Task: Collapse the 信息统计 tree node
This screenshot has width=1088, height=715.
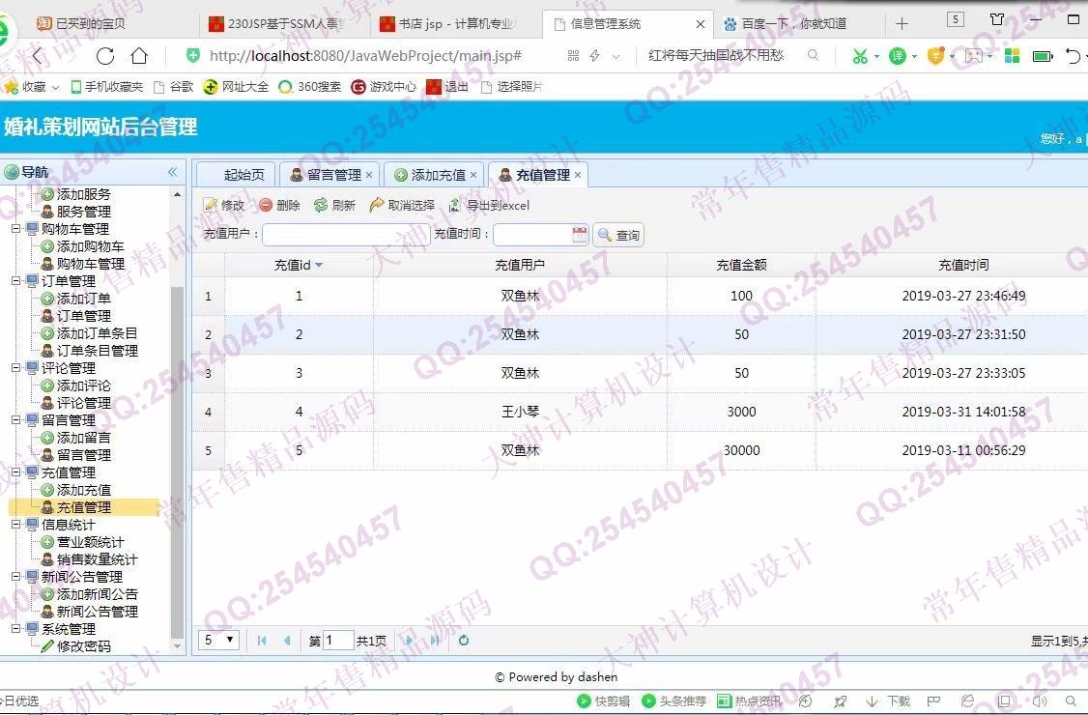Action: pyautogui.click(x=16, y=525)
